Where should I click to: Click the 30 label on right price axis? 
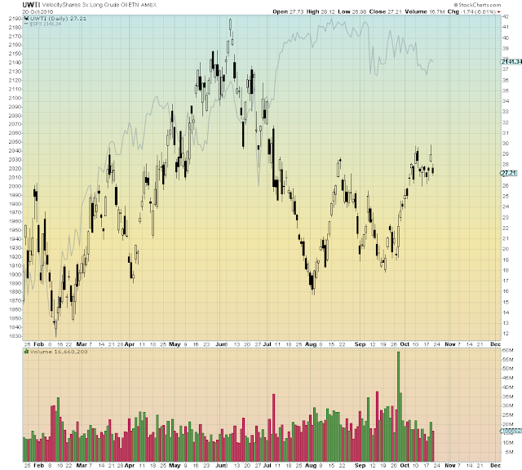point(506,144)
